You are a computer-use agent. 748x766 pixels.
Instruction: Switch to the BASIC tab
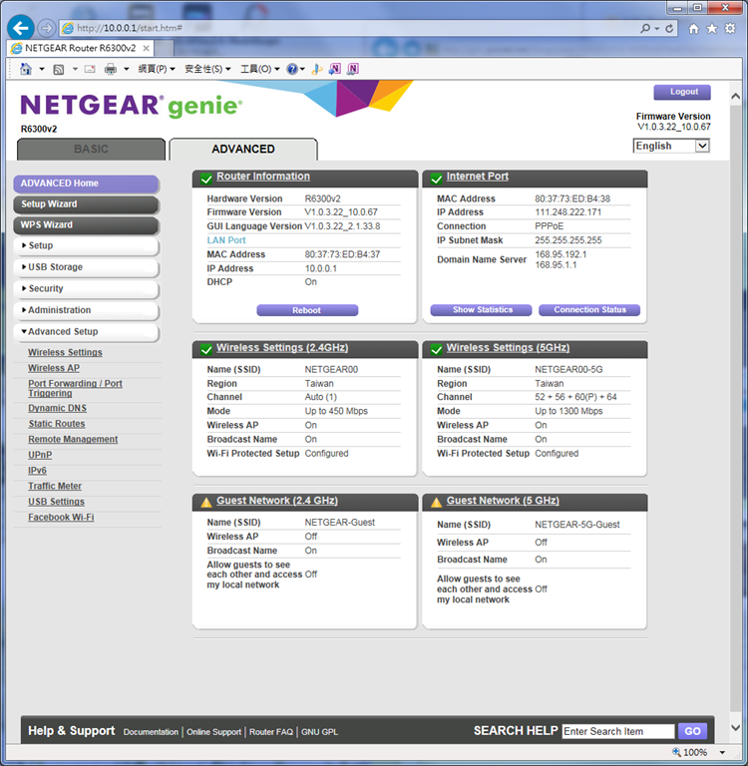pyautogui.click(x=91, y=149)
